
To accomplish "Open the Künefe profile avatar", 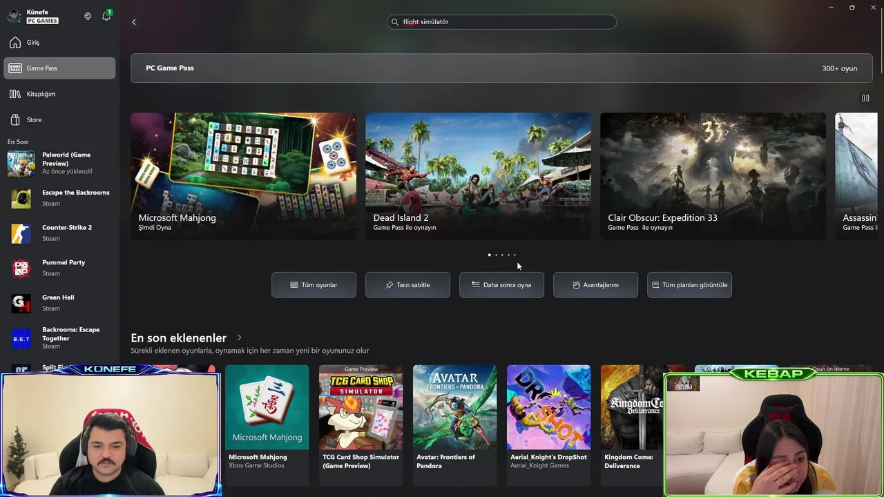I will (14, 16).
